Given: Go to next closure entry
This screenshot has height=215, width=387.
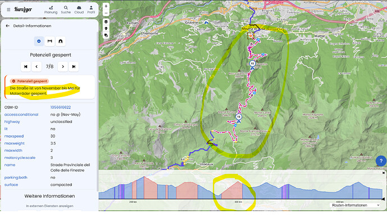Looking at the screenshot, I should click(63, 67).
